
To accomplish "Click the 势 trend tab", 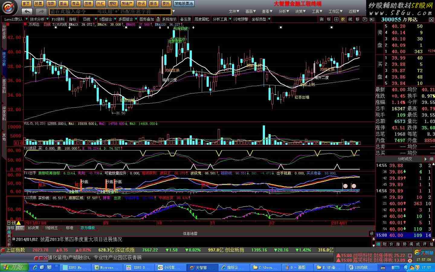I will point(405,244).
